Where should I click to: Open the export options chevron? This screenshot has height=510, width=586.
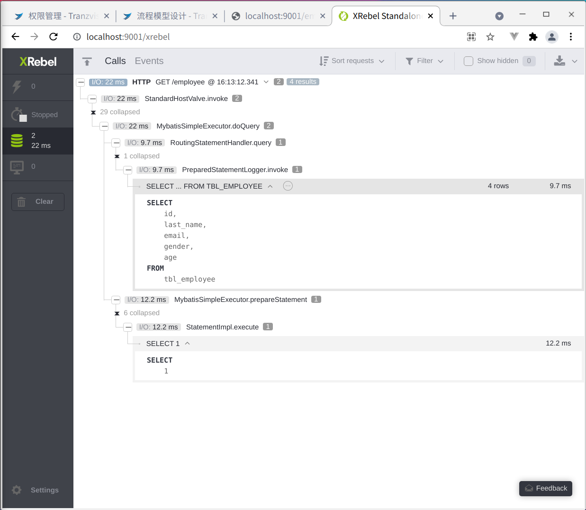(575, 61)
